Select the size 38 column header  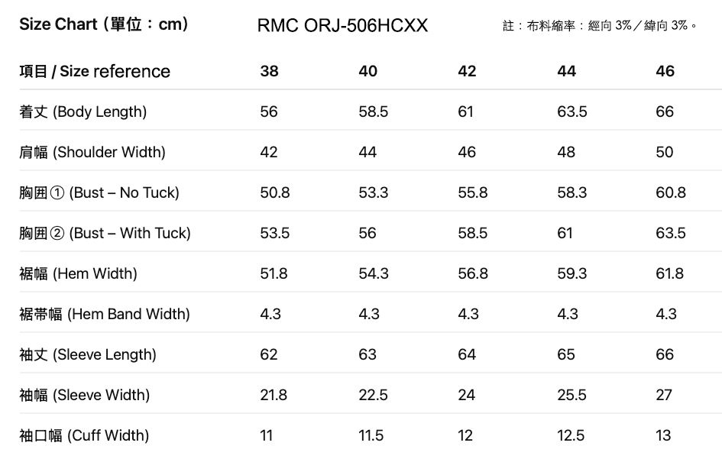[270, 71]
